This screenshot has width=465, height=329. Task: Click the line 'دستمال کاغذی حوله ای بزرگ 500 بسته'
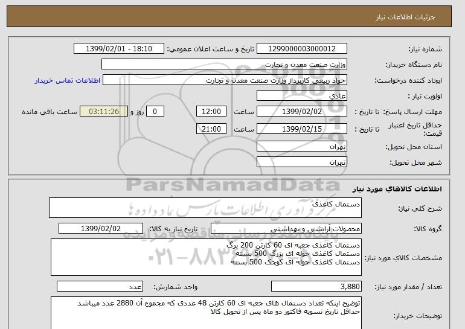(x=298, y=254)
